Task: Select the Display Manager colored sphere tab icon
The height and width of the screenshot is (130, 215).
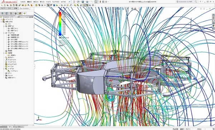Action: [x=20, y=14]
